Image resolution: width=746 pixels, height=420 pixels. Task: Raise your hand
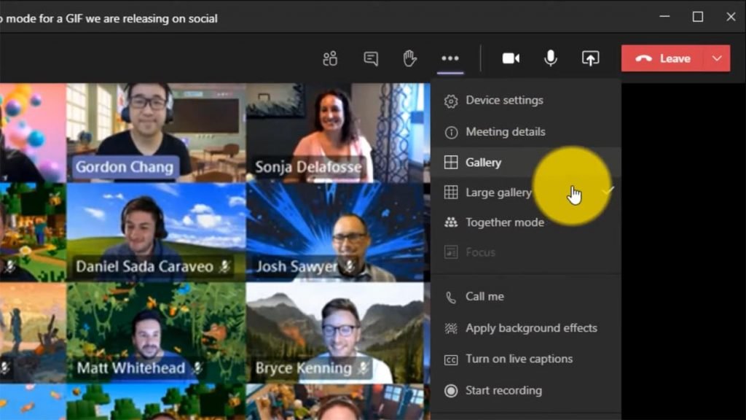click(x=410, y=58)
